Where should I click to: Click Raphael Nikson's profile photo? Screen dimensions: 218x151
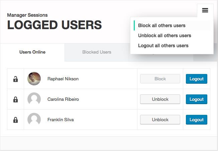click(34, 79)
